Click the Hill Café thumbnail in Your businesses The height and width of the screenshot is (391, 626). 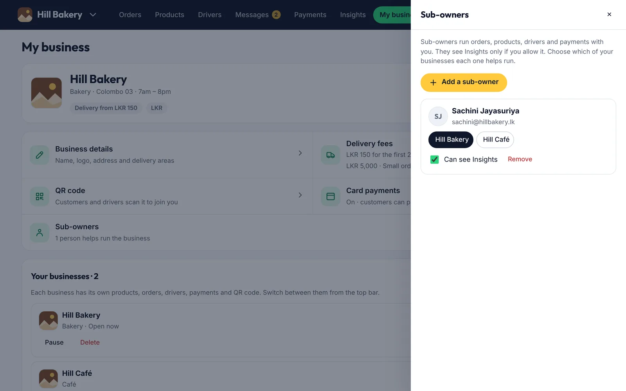point(49,379)
